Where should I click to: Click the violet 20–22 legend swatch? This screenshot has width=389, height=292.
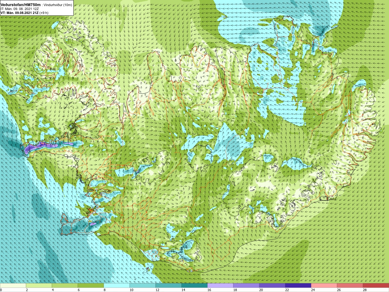[272, 286]
